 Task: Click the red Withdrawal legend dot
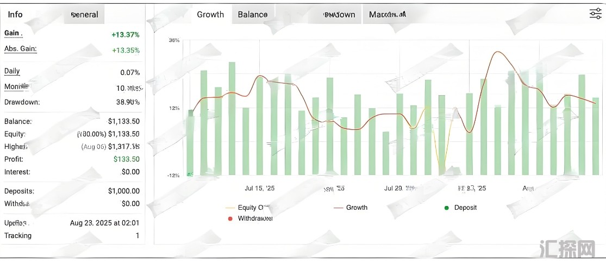[x=230, y=219]
